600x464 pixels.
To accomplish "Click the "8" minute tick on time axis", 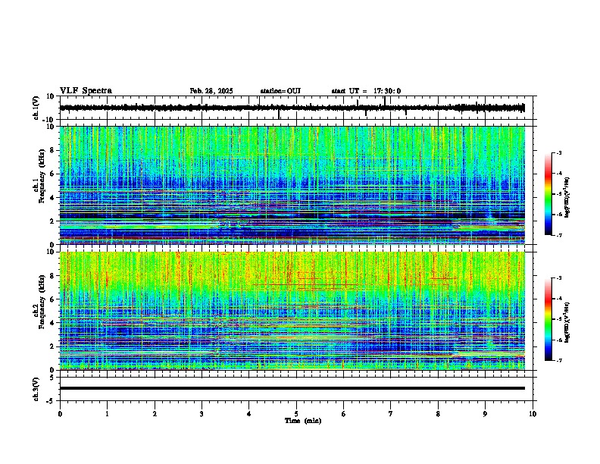I will click(x=438, y=414).
